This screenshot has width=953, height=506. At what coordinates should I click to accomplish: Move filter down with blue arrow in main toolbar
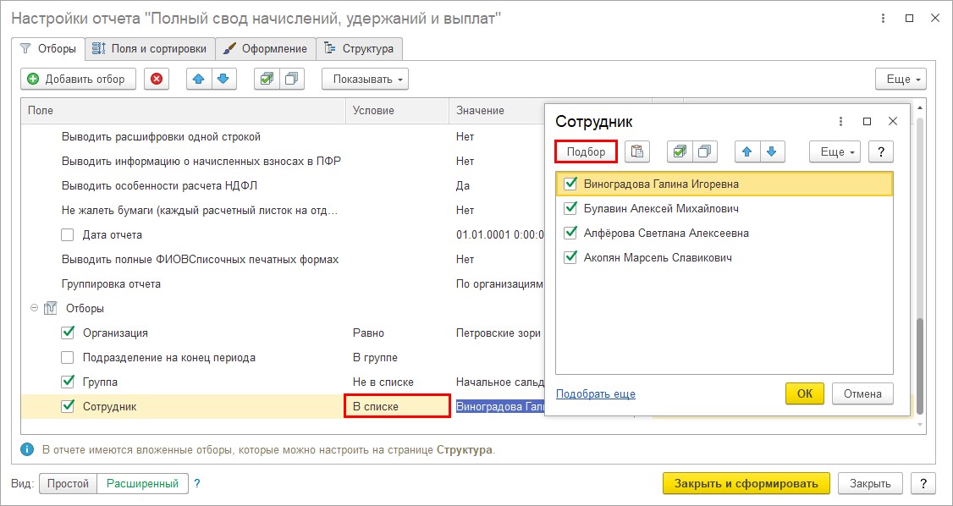click(223, 79)
